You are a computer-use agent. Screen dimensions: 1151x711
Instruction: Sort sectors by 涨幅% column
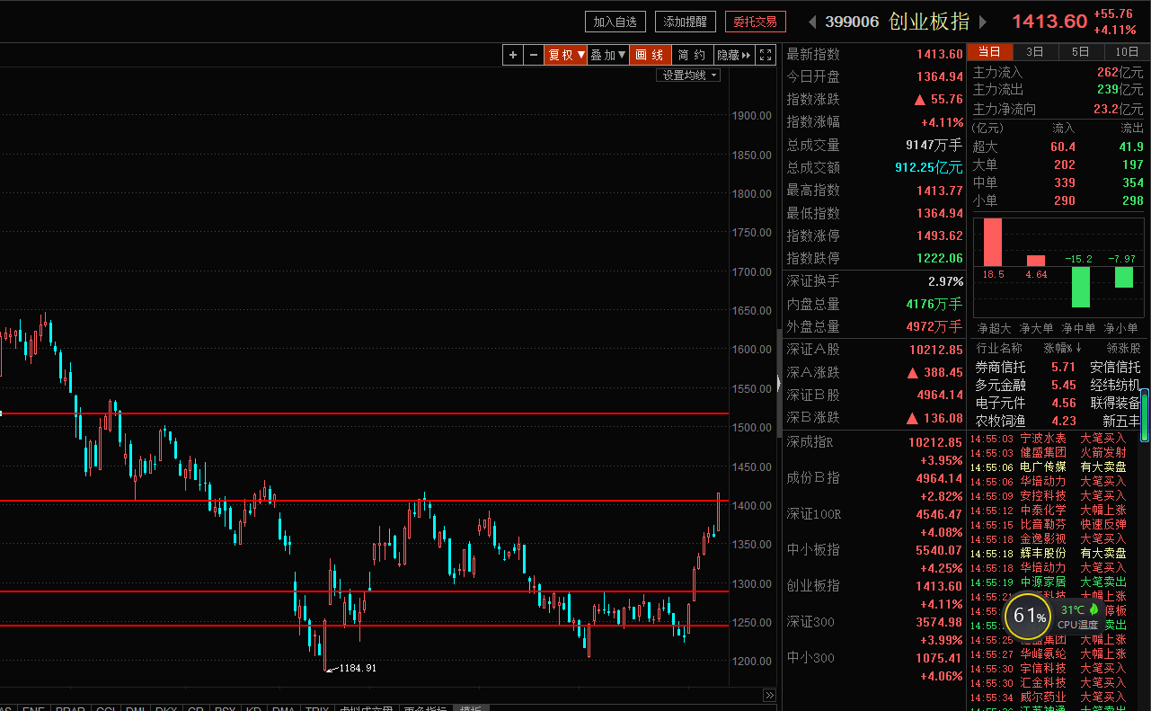pos(1062,348)
